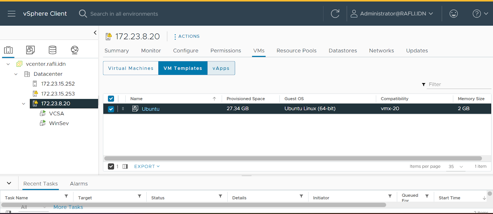This screenshot has width=493, height=214.
Task: Switch to Storage inventory view
Action: click(52, 50)
